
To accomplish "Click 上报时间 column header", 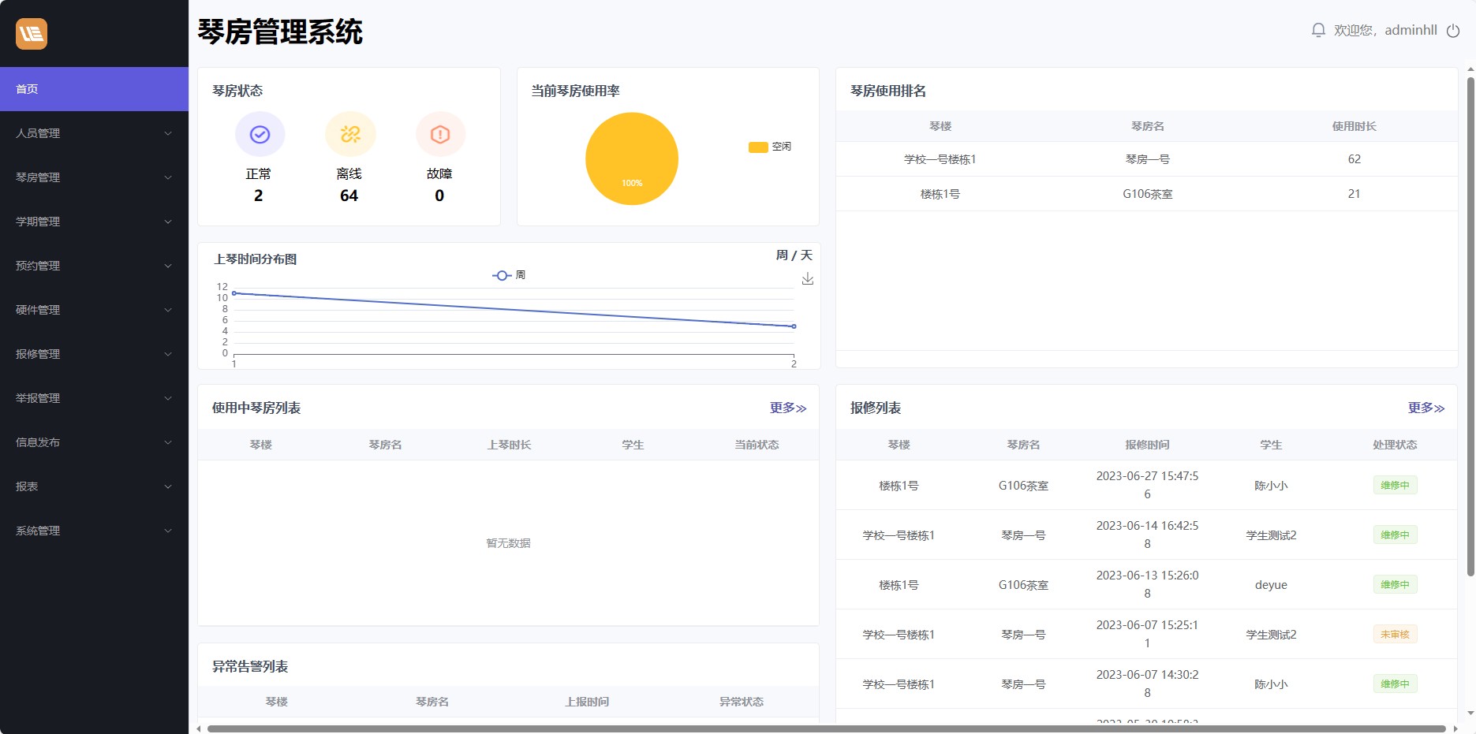I will click(586, 702).
